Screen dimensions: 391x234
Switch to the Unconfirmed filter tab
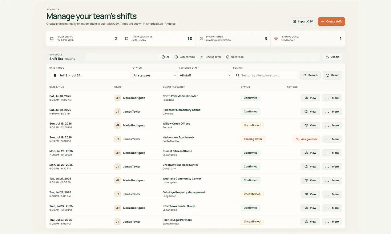[x=185, y=57]
